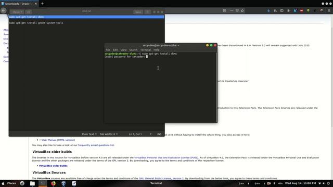Open the terminal Edit menu

[x=116, y=50]
